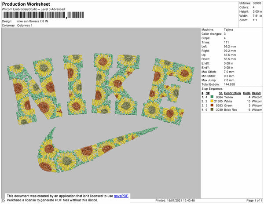Click the Min Stitch value 0.3 mm

click(229, 76)
